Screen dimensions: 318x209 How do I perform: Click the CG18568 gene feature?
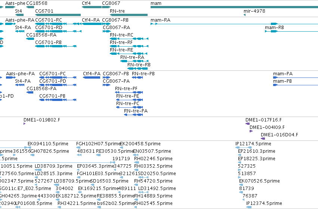pos(30,7)
